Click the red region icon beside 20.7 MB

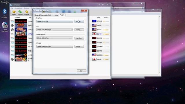click(x=94, y=47)
